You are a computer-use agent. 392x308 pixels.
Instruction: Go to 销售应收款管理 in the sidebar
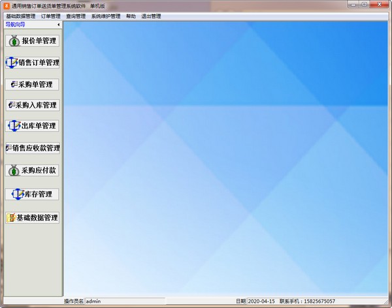click(x=32, y=147)
